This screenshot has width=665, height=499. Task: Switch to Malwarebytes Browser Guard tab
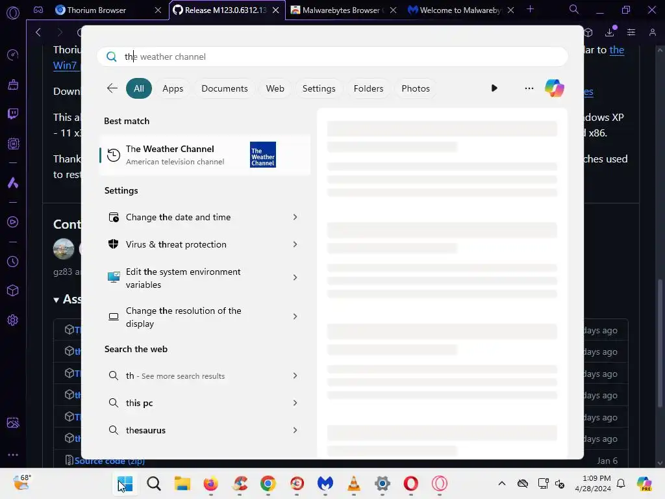[x=340, y=10]
